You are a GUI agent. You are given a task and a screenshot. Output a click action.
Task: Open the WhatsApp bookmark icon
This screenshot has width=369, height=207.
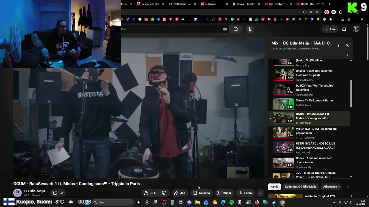[324, 19]
